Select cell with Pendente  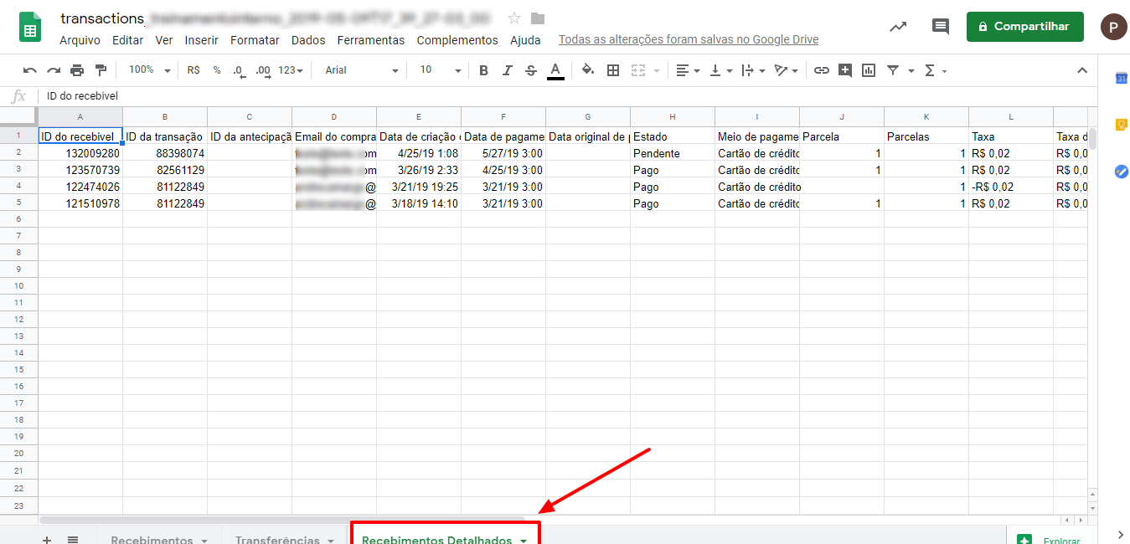[673, 153]
